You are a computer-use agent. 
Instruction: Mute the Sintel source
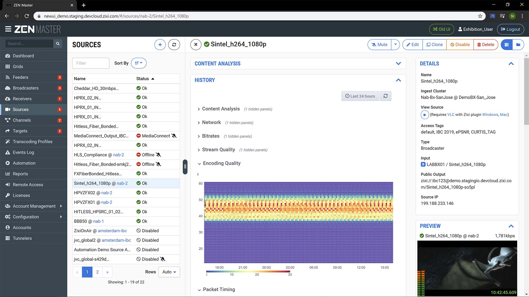[x=380, y=45]
